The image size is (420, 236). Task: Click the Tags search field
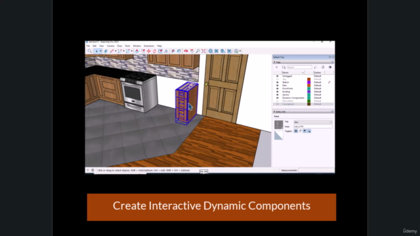point(300,67)
